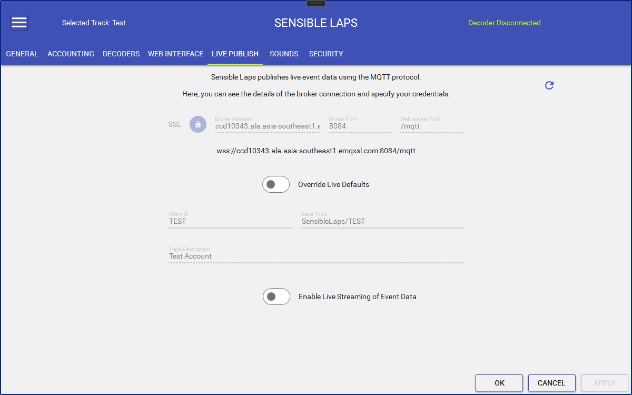Viewport: 632px width, 395px height.
Task: Click the Web socket Path field
Action: [x=432, y=125]
